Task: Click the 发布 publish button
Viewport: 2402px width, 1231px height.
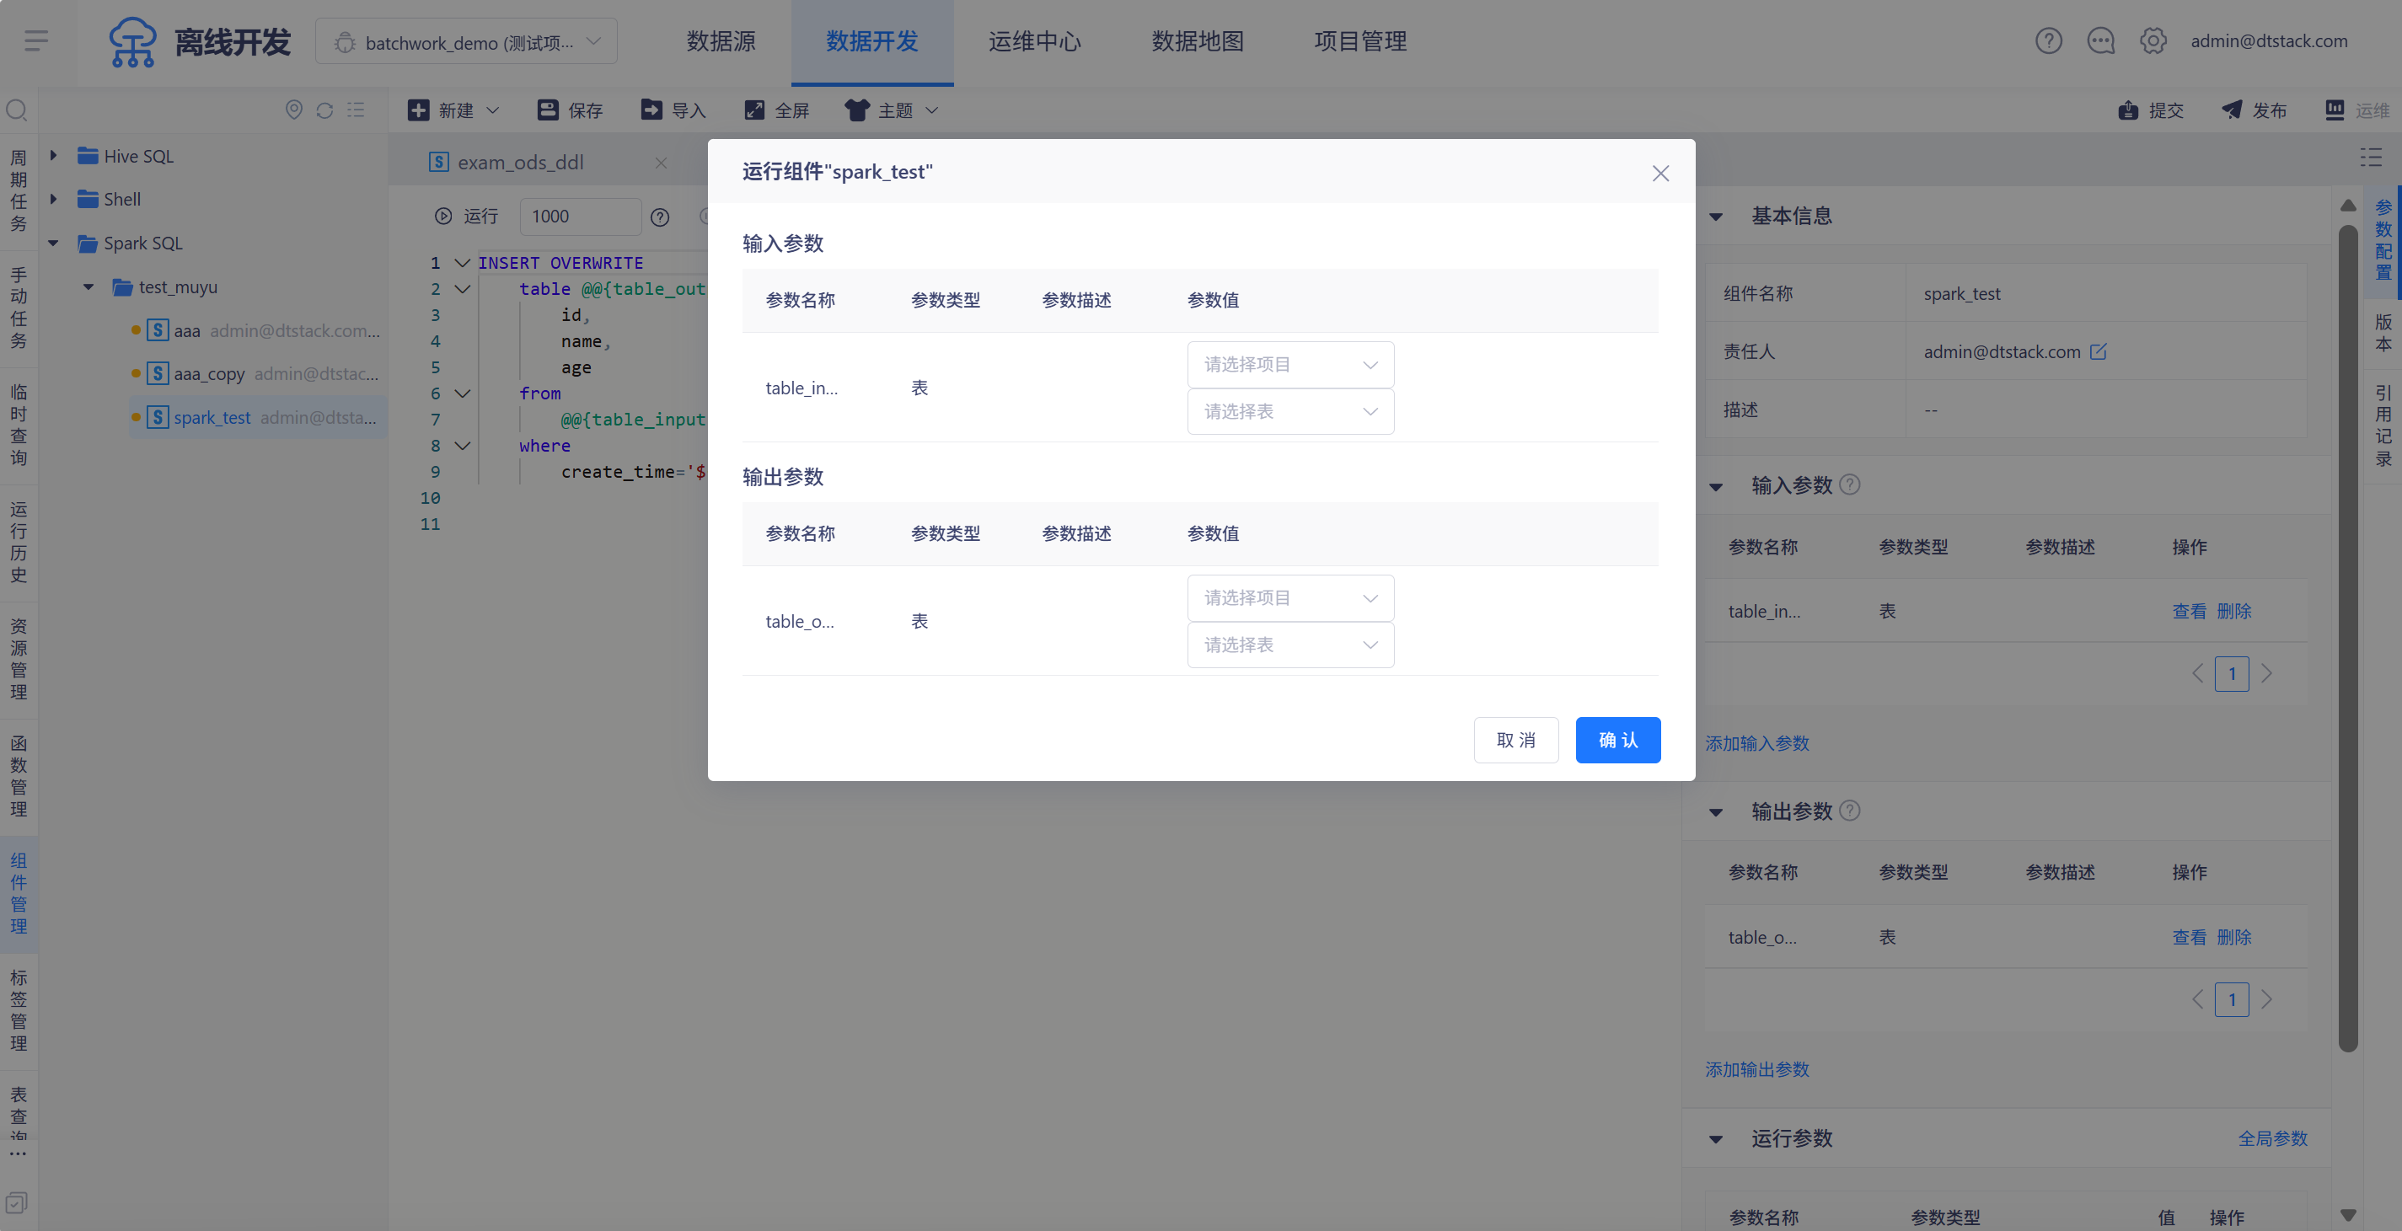Action: click(x=2254, y=111)
